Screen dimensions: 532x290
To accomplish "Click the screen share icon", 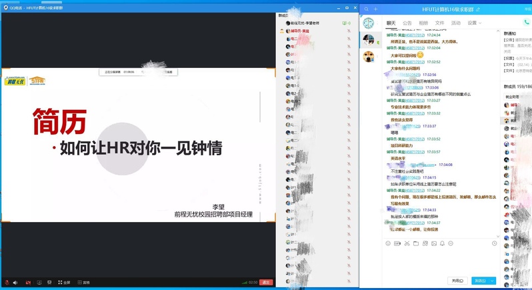I will click(39, 283).
